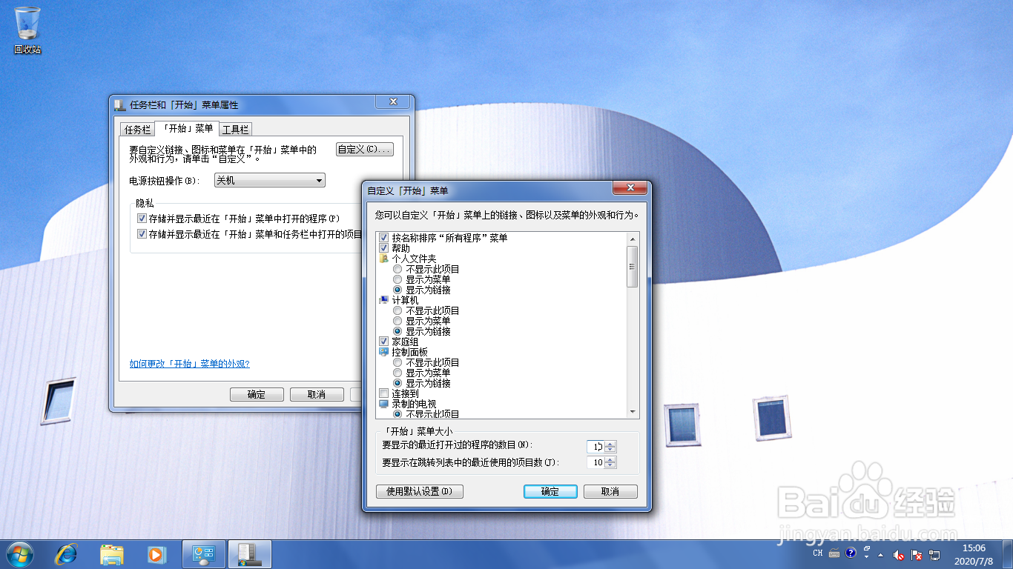Launch Internet Explorer from the taskbar

(x=67, y=554)
